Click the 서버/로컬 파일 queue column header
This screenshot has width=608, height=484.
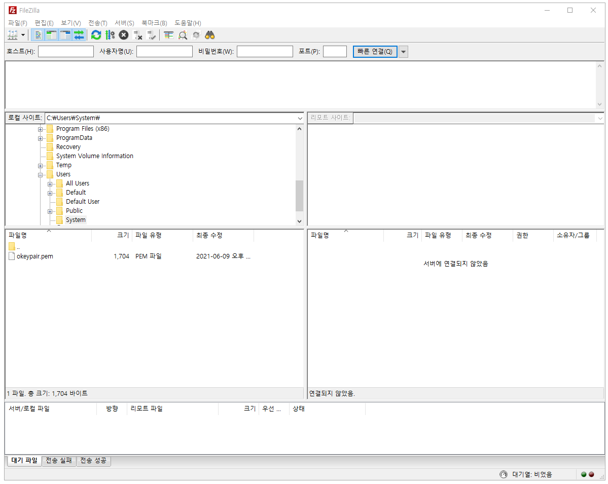point(51,409)
